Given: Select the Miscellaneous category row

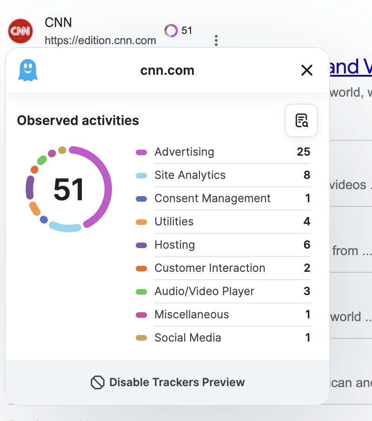Looking at the screenshot, I should click(223, 315).
